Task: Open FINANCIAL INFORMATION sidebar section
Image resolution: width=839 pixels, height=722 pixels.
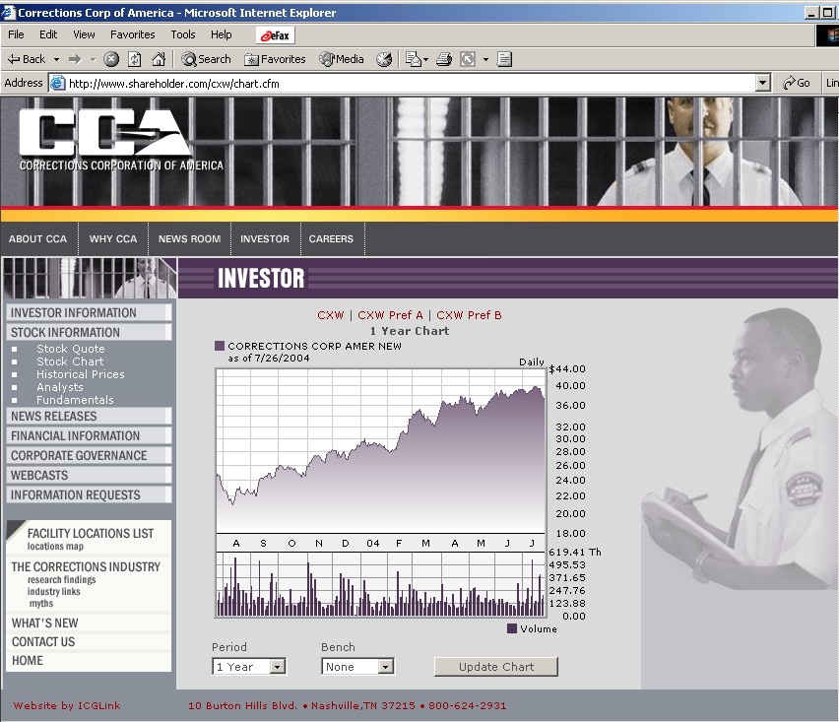Action: tap(89, 435)
